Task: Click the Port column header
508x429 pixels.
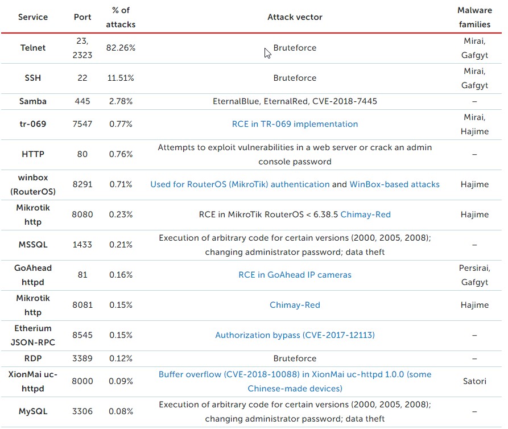Action: click(x=82, y=17)
